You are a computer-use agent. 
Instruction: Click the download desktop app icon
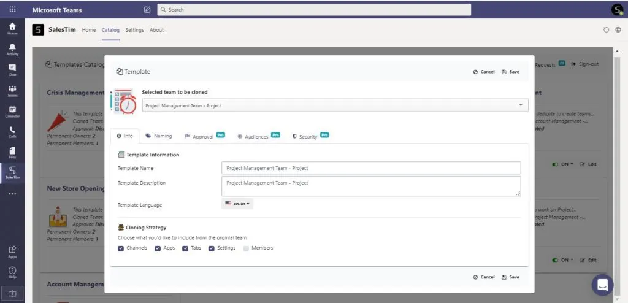tap(12, 294)
